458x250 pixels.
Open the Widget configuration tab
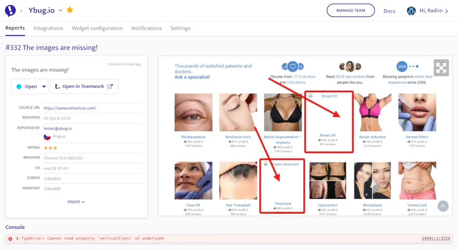tap(97, 28)
